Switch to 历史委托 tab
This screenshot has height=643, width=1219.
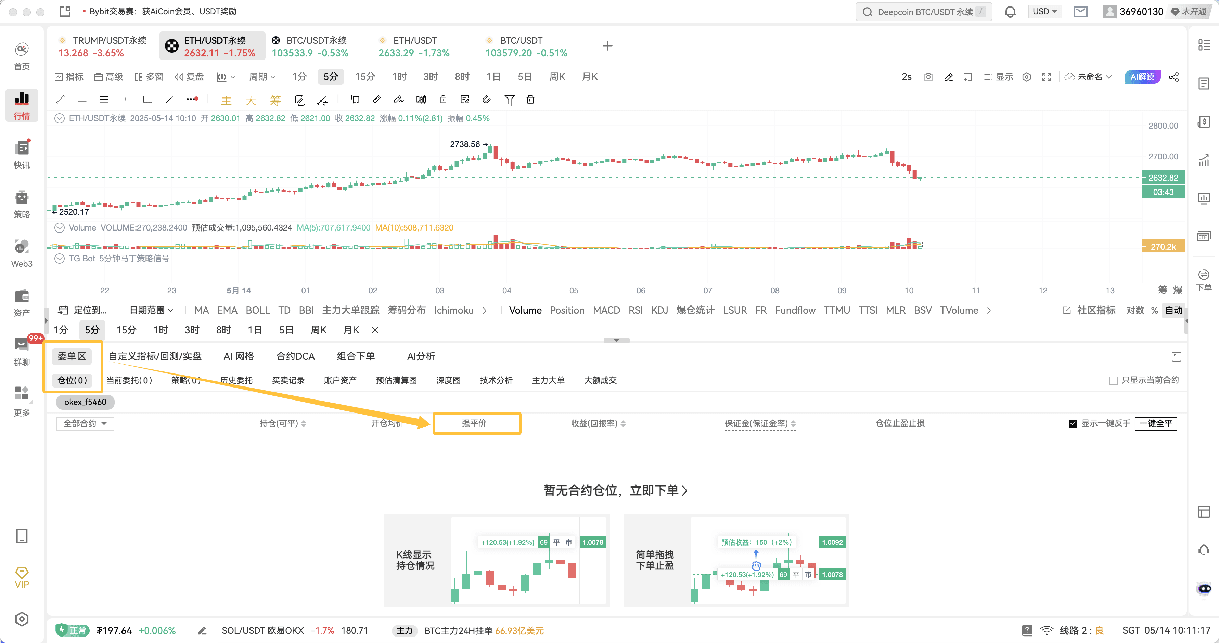point(236,380)
